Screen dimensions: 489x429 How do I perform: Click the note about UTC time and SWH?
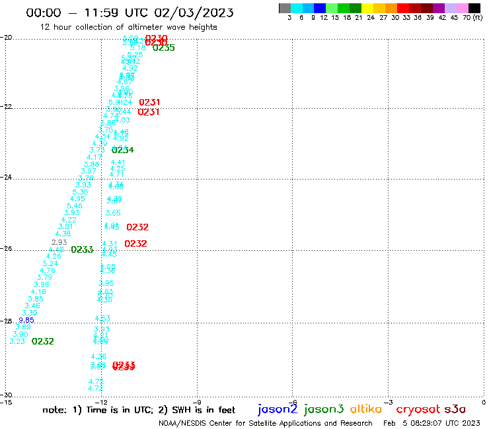(x=139, y=410)
